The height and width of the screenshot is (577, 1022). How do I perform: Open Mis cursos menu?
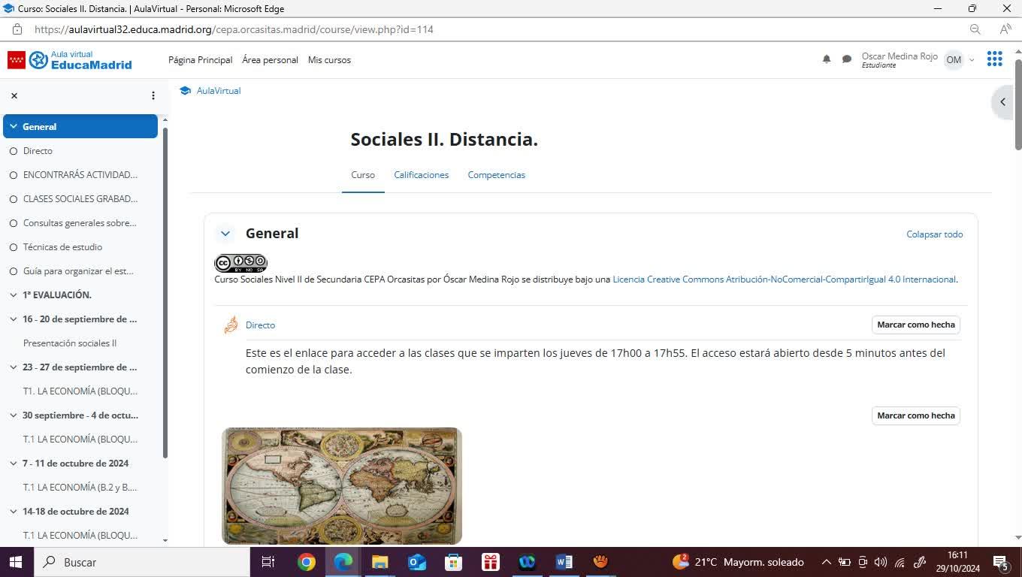click(329, 59)
